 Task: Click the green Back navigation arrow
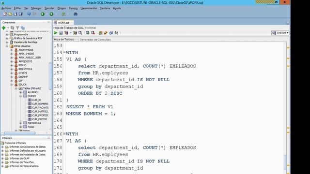pyautogui.click(x=43, y=14)
